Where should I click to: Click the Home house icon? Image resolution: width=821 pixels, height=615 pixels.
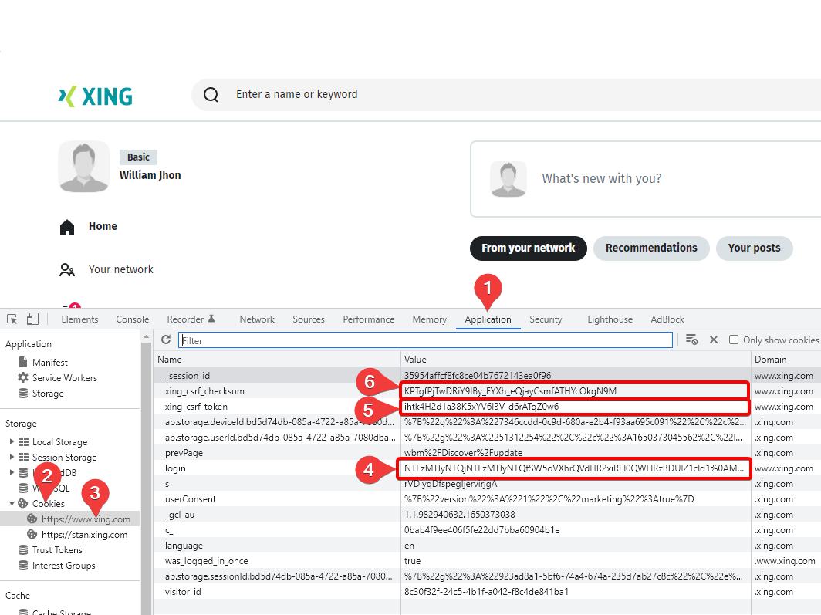pyautogui.click(x=67, y=227)
